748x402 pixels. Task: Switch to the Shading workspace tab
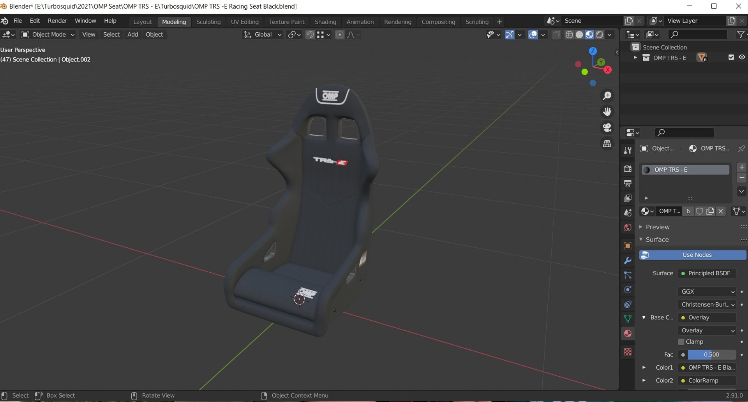point(325,22)
